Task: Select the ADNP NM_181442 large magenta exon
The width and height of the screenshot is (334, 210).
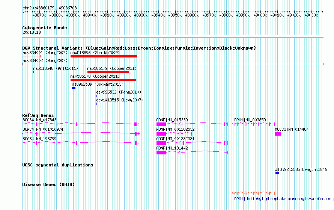Action: click(x=161, y=153)
